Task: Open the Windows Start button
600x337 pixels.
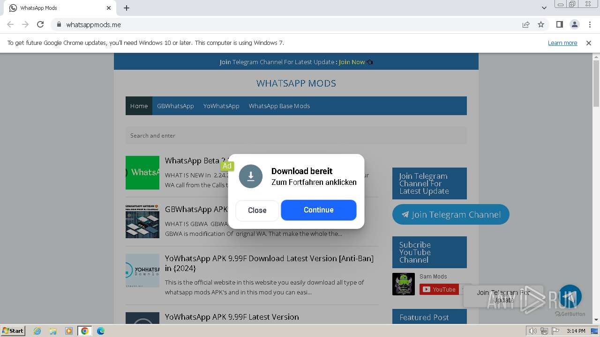Action: (x=13, y=331)
